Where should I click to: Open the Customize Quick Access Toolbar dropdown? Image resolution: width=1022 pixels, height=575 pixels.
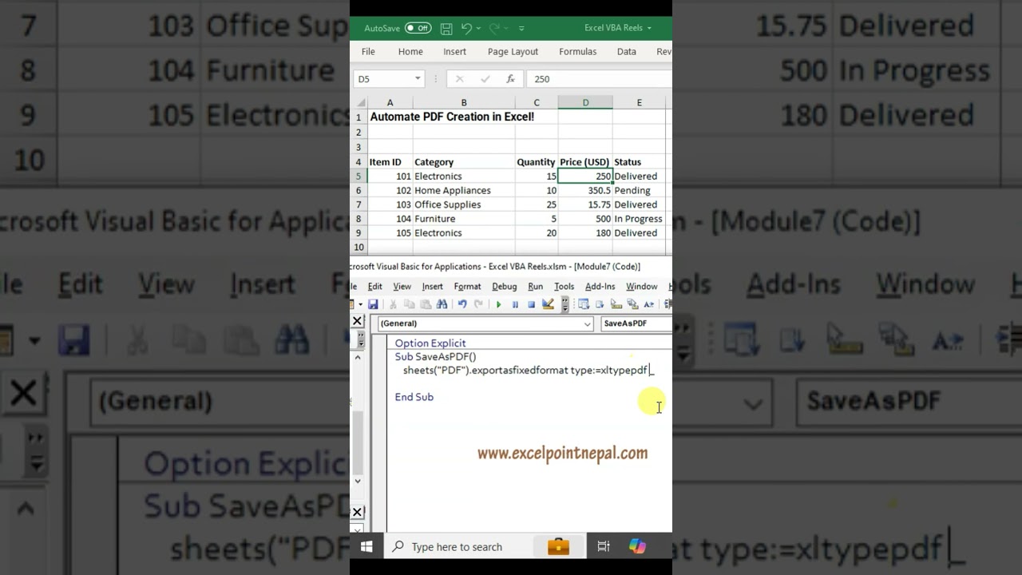(521, 28)
